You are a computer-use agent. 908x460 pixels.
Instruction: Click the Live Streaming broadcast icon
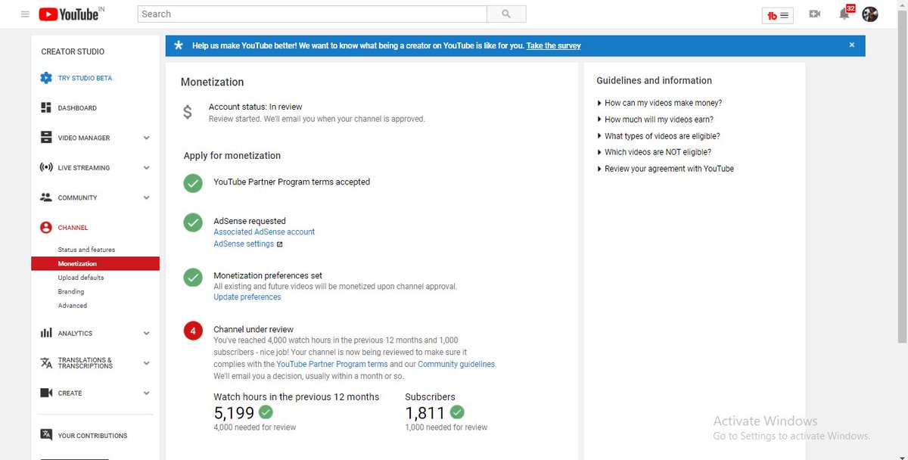pyautogui.click(x=46, y=168)
